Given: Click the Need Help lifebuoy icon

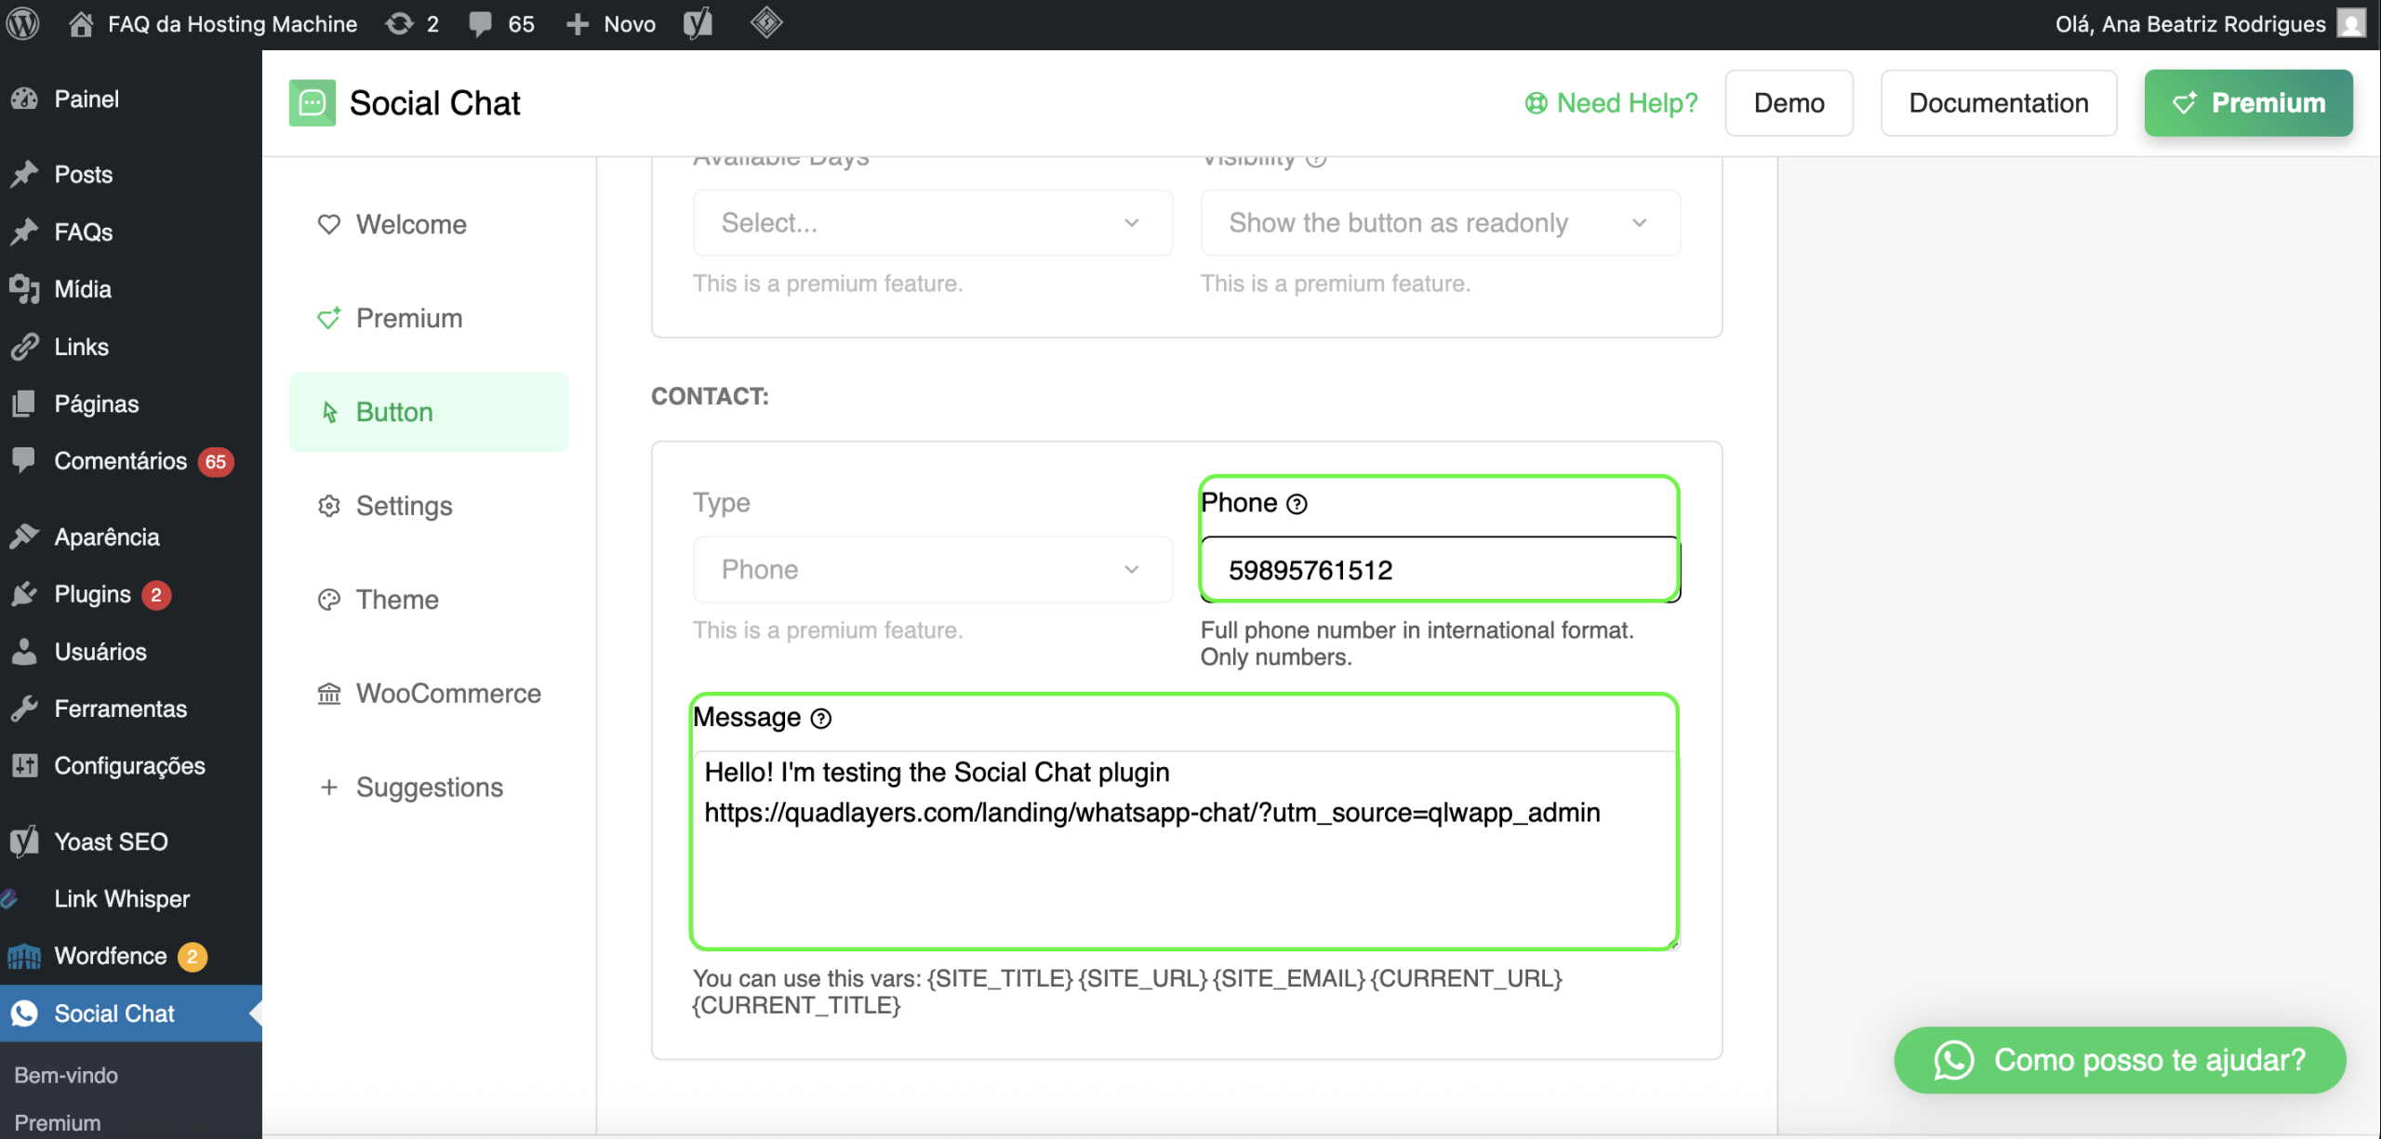Looking at the screenshot, I should point(1536,103).
